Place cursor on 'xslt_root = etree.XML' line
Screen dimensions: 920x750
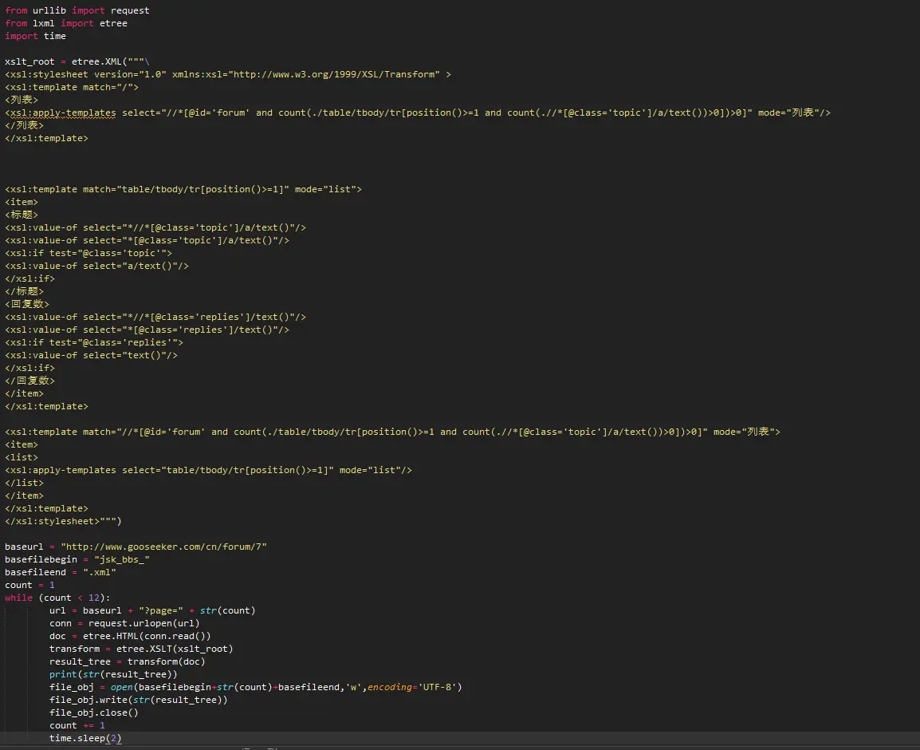pos(77,61)
